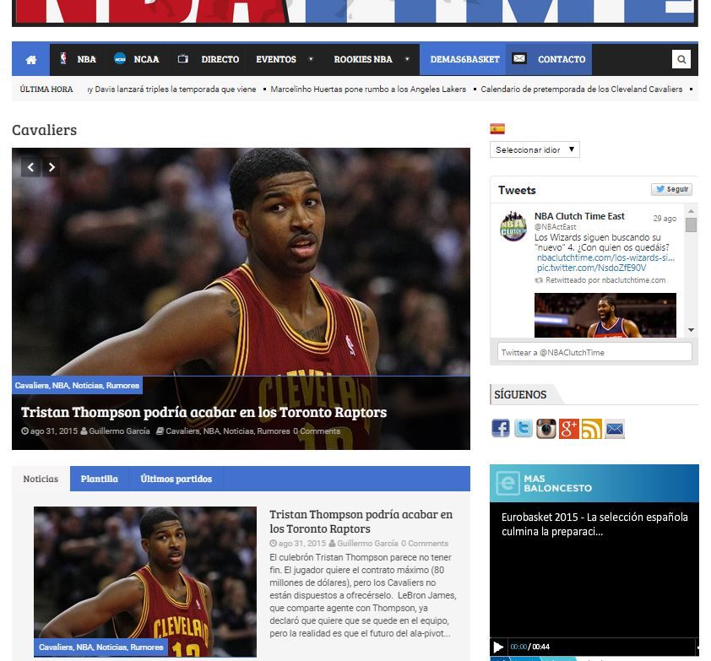The height and width of the screenshot is (661, 711).
Task: Open the DEMAS6BASKET menu item
Action: [x=464, y=59]
